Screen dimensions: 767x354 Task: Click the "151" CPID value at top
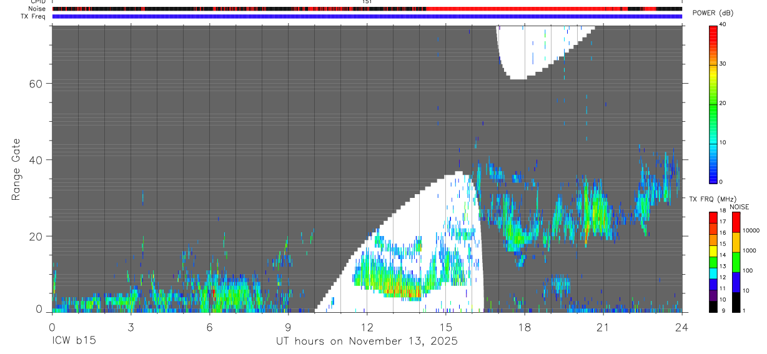(367, 2)
